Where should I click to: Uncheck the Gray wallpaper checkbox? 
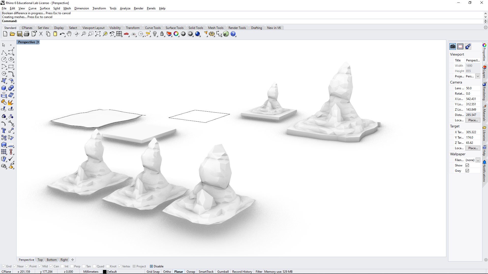(467, 170)
